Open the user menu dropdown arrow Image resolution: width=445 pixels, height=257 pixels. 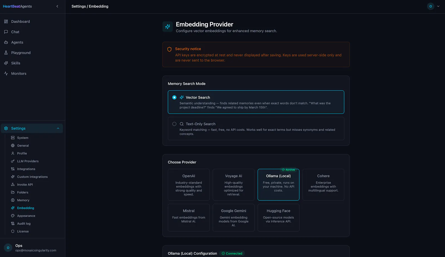(438, 6)
